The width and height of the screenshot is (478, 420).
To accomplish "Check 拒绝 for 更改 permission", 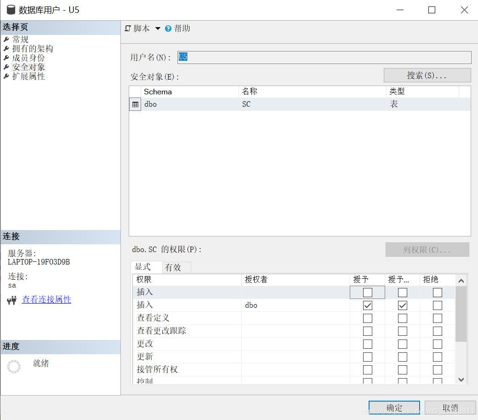I will [x=438, y=344].
